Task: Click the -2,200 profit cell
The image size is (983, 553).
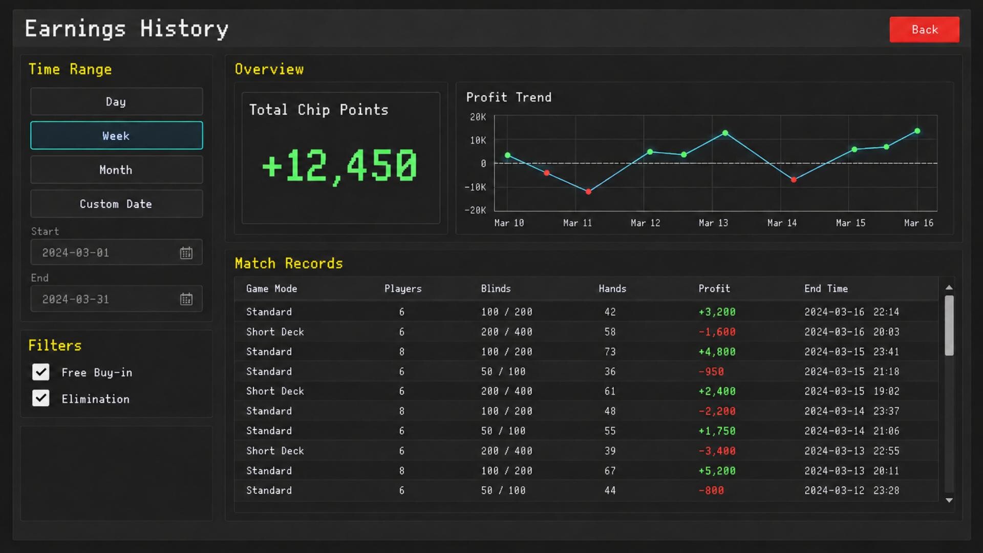Action: click(x=717, y=411)
